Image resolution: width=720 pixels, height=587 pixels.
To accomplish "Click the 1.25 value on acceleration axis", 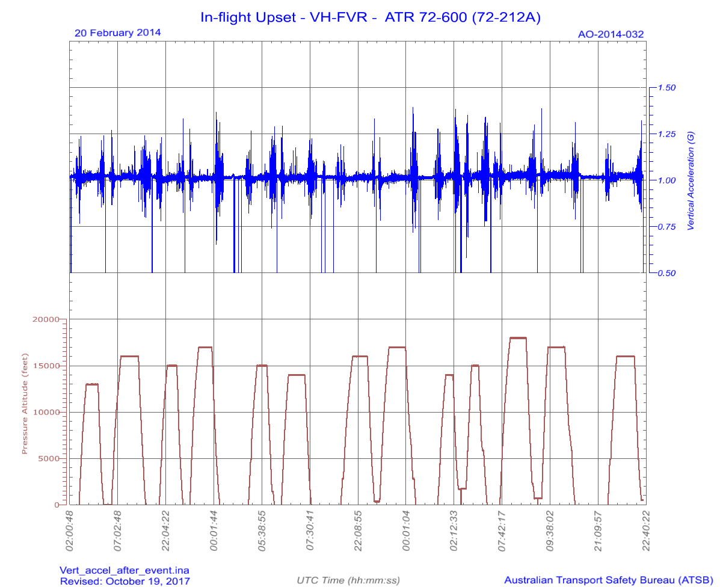I will (x=666, y=134).
